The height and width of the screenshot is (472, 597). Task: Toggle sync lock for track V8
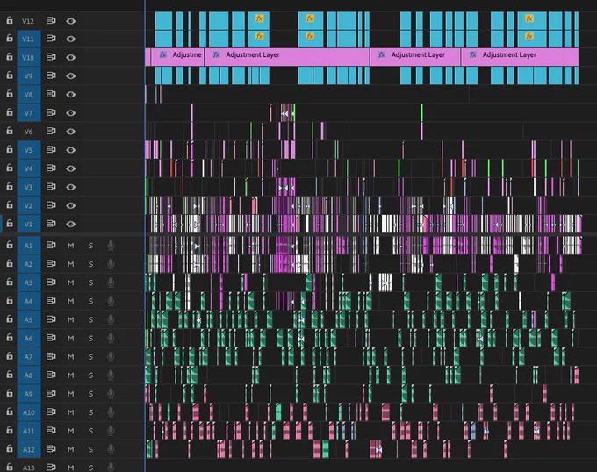(x=51, y=94)
